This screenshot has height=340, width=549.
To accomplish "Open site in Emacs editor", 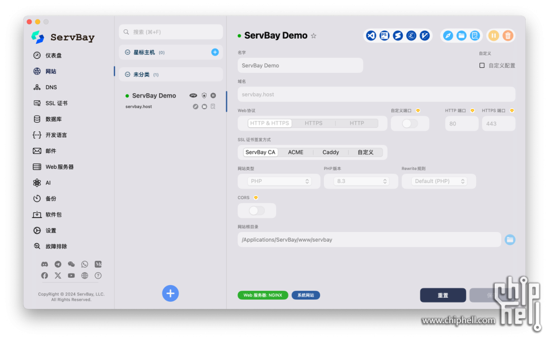I will click(x=411, y=35).
